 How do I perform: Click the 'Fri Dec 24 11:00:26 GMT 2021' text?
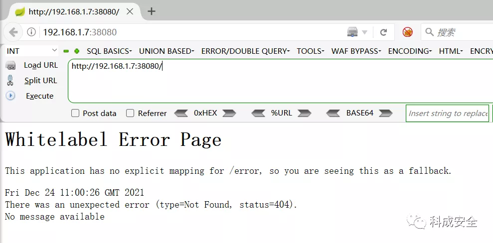pos(74,192)
